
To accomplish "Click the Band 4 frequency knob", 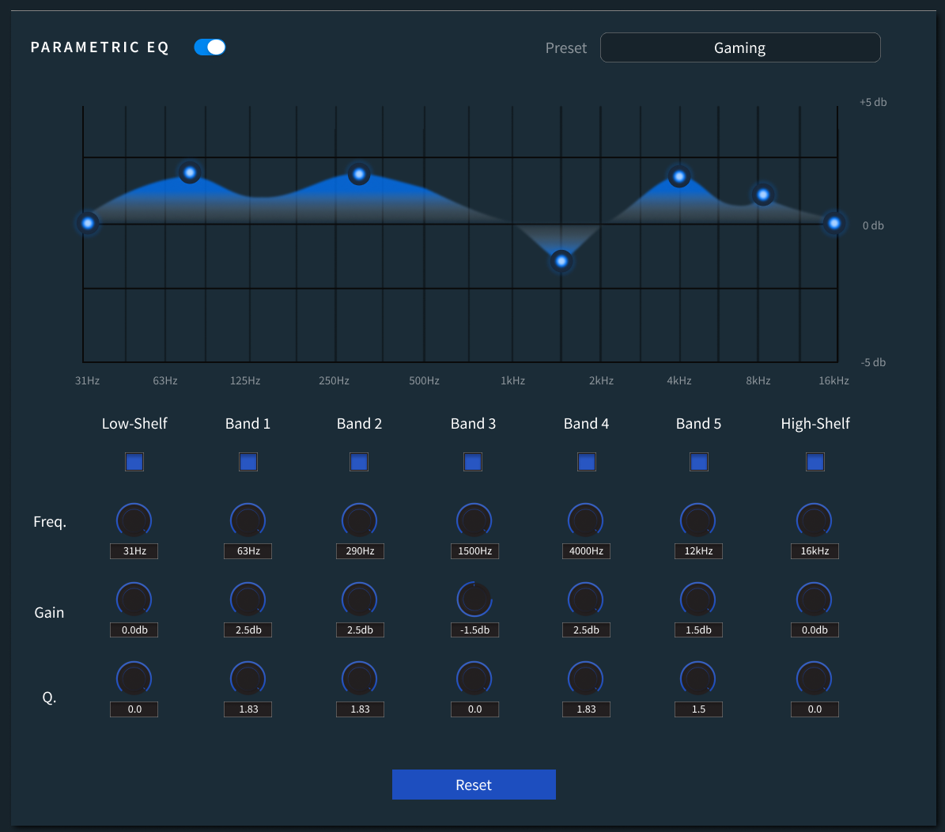I will click(x=585, y=521).
